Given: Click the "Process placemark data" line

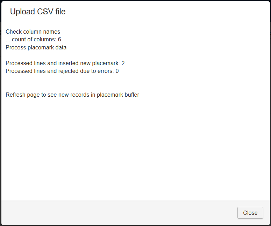Looking at the screenshot, I should pos(36,47).
